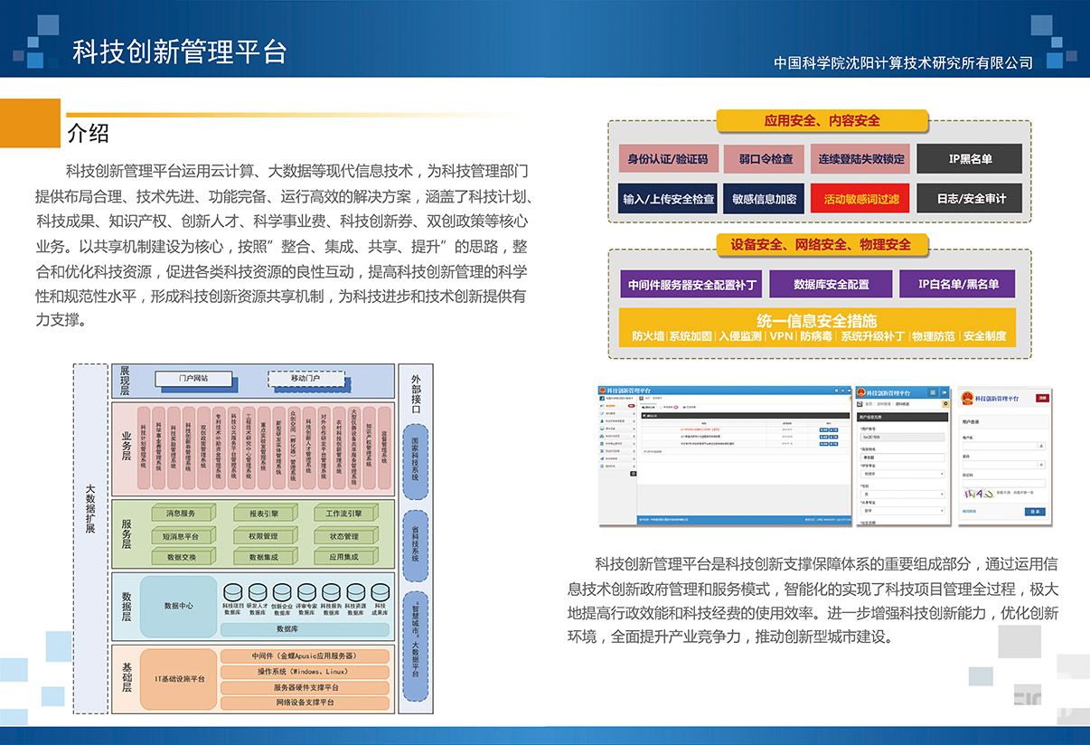Click the 身份认证/验证码 box
Screen dimensions: 1090x745
tap(668, 159)
